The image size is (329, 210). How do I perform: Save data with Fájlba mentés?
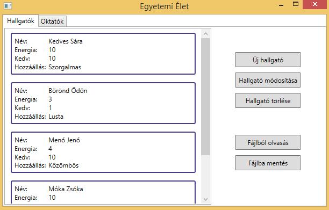coord(268,163)
